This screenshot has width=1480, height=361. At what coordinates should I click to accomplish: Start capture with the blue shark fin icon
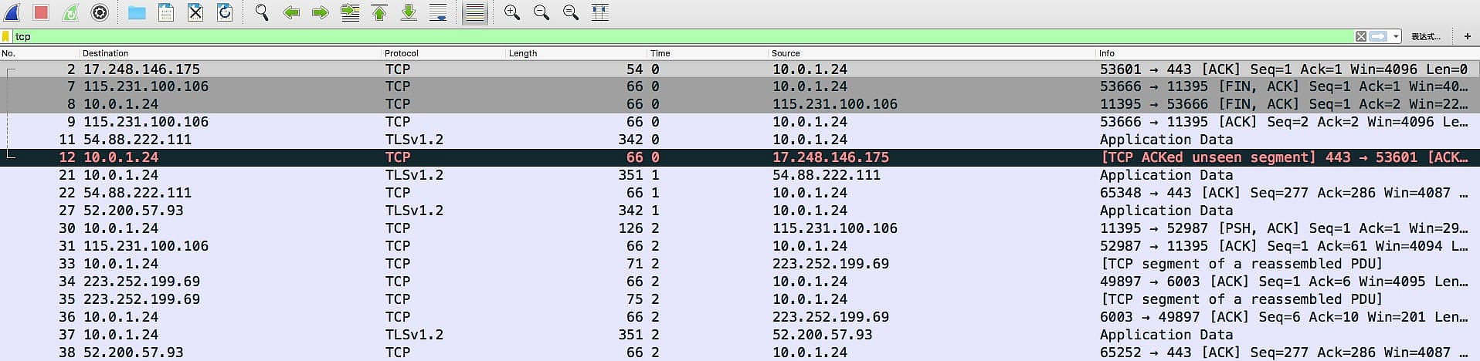pos(12,12)
